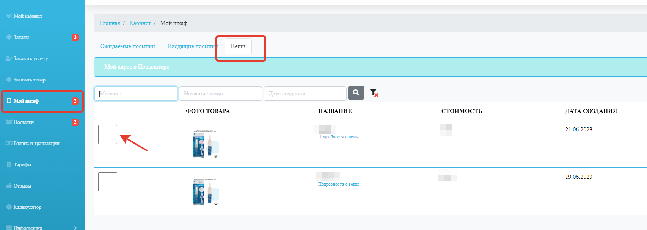Click ФОТО ТОВАРА column header

208,111
